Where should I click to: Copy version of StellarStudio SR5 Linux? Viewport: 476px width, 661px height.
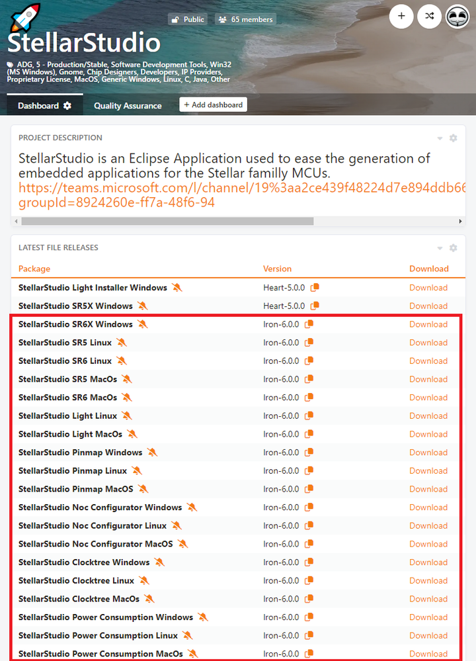click(309, 342)
